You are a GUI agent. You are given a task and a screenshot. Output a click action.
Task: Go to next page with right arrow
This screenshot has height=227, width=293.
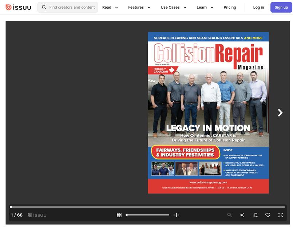point(280,113)
